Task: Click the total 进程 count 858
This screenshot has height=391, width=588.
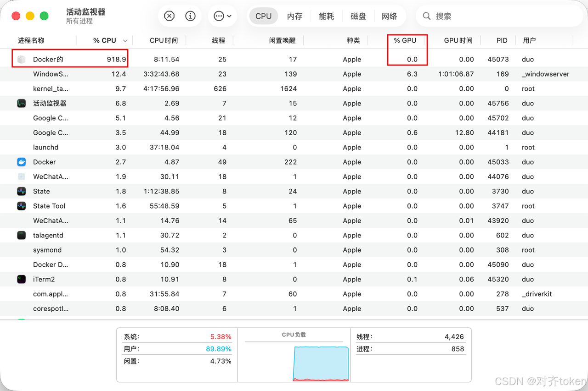Action: tap(458, 349)
